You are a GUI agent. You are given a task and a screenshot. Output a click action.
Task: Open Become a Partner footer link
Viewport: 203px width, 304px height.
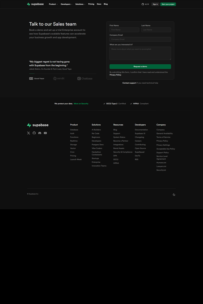pos(121,141)
